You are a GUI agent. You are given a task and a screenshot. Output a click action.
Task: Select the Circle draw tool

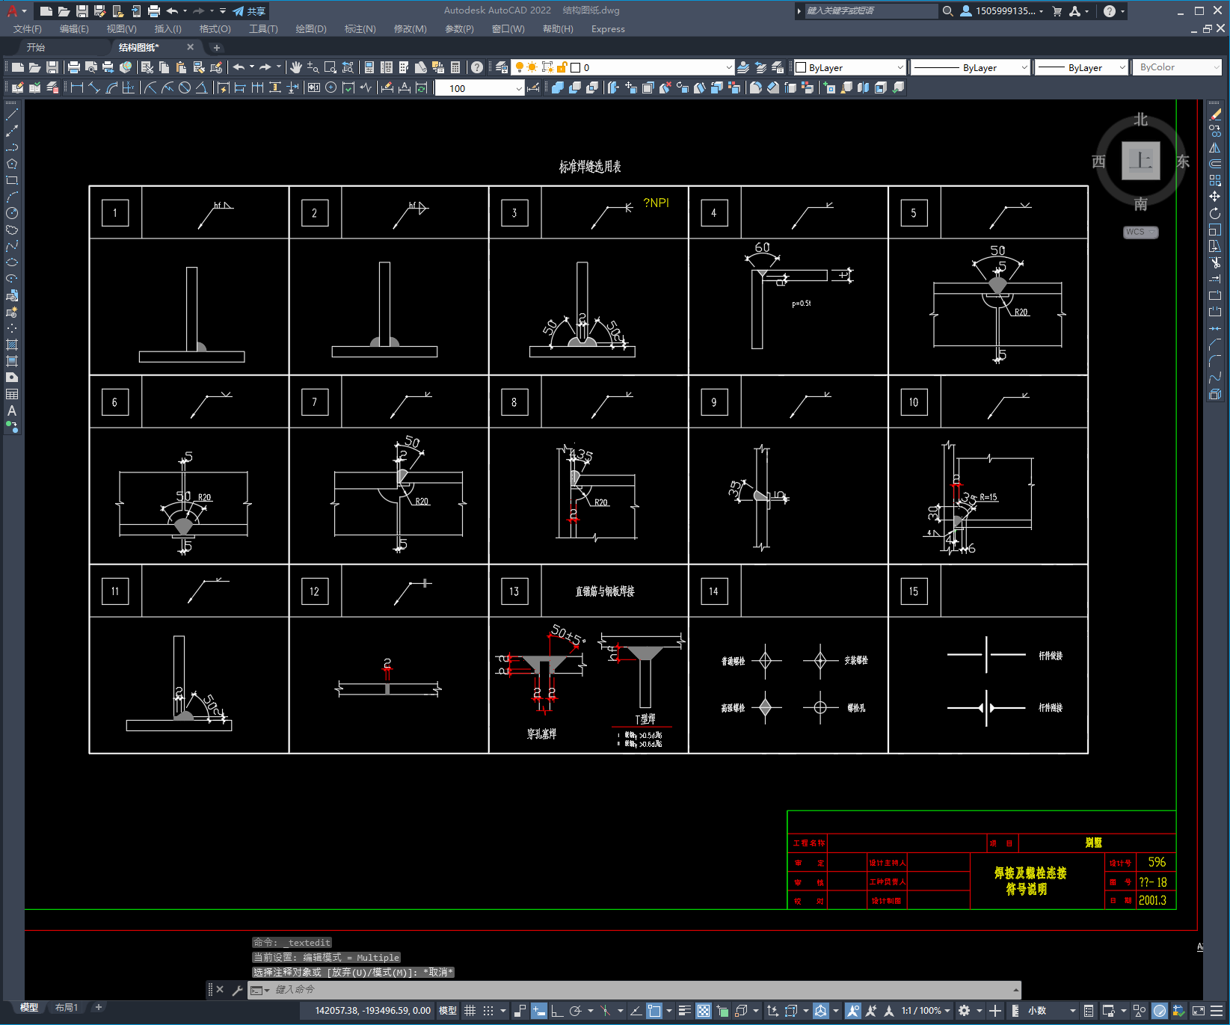pyautogui.click(x=12, y=213)
